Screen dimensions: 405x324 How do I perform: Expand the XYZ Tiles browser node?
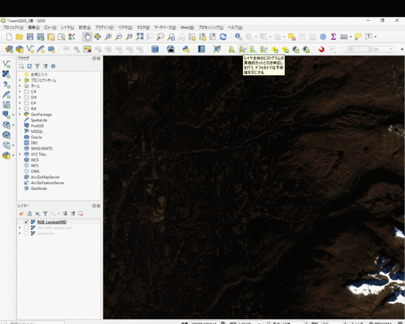pos(20,154)
